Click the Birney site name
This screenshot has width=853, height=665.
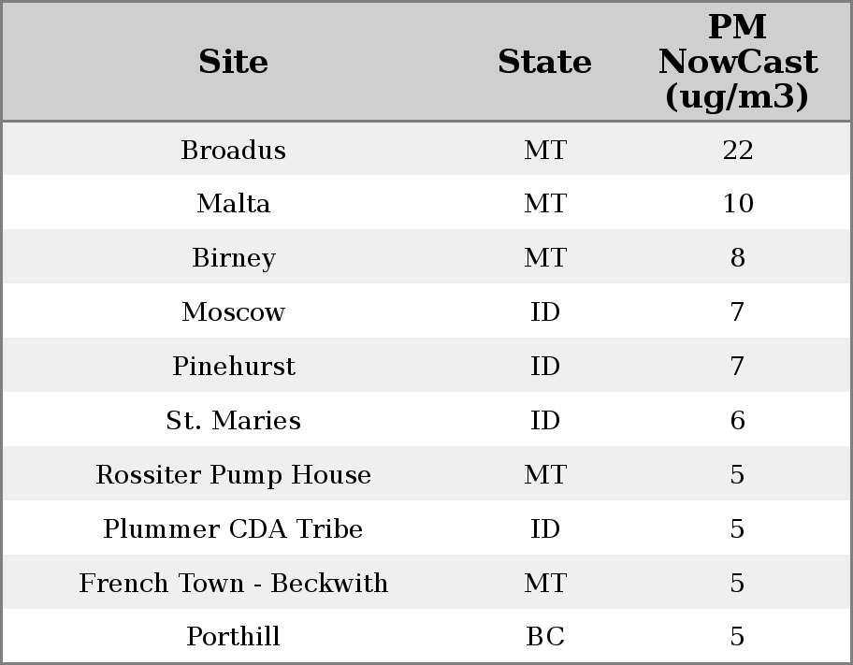[233, 258]
